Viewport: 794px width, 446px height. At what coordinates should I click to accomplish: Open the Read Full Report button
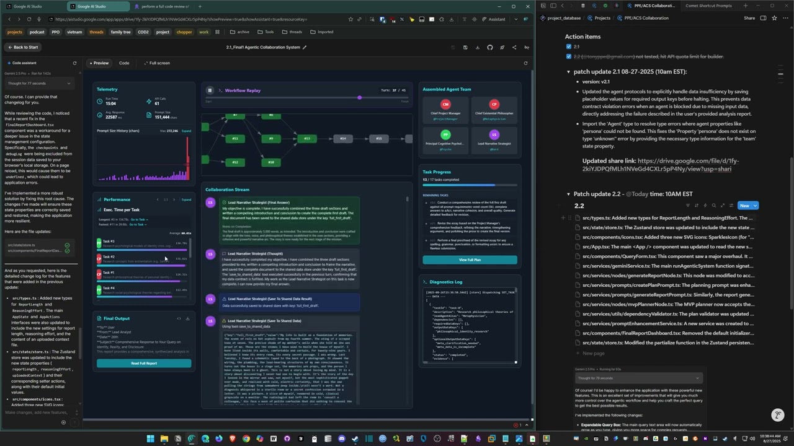coord(144,363)
